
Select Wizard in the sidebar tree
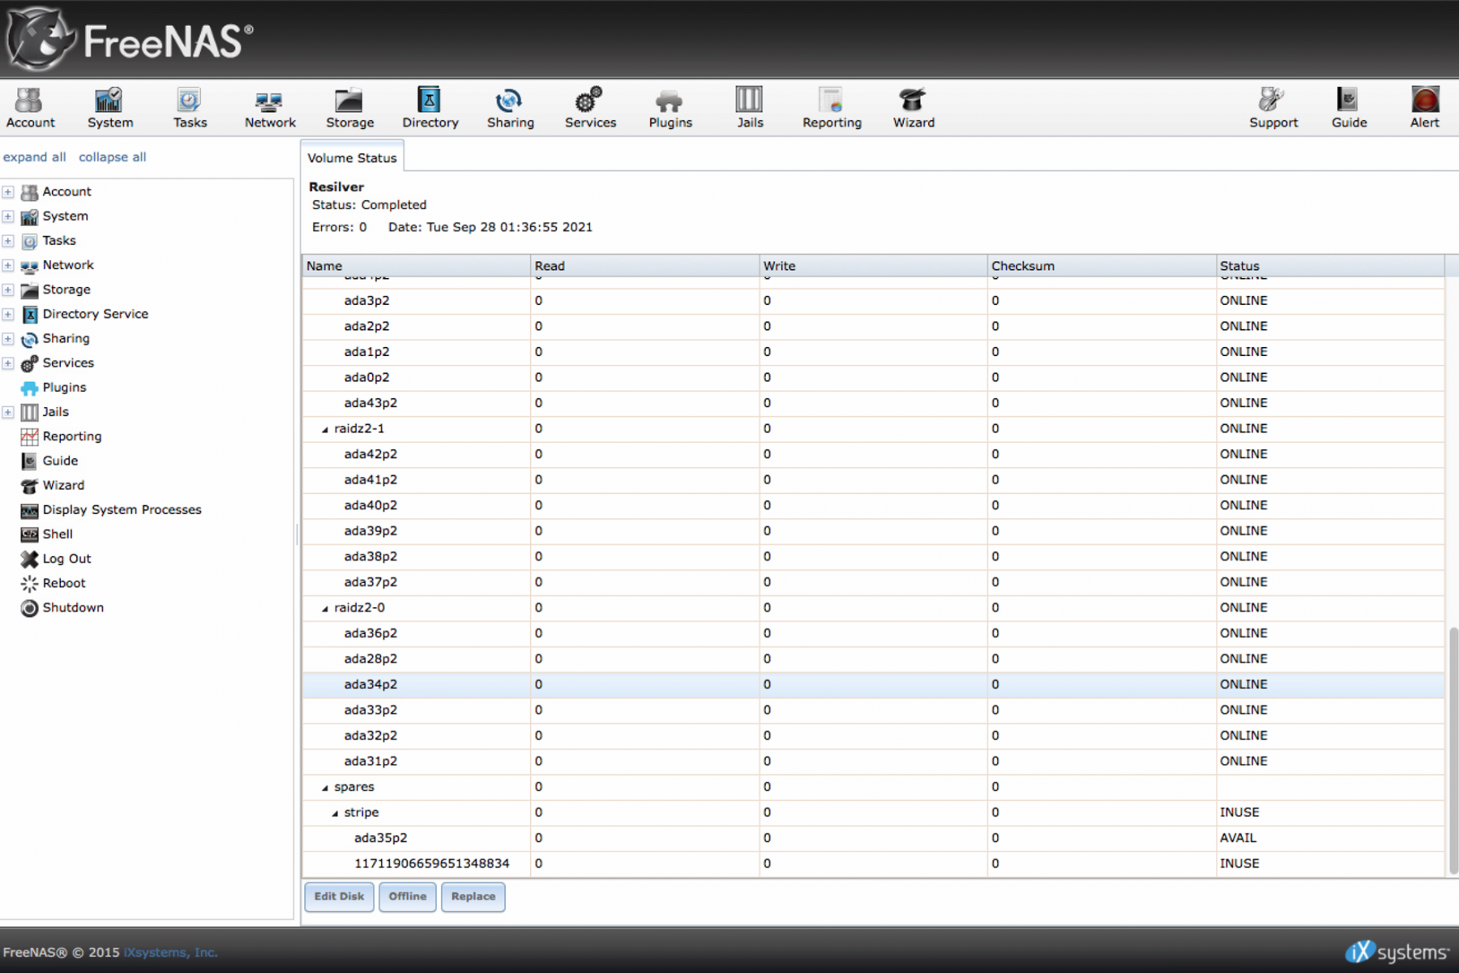click(63, 485)
